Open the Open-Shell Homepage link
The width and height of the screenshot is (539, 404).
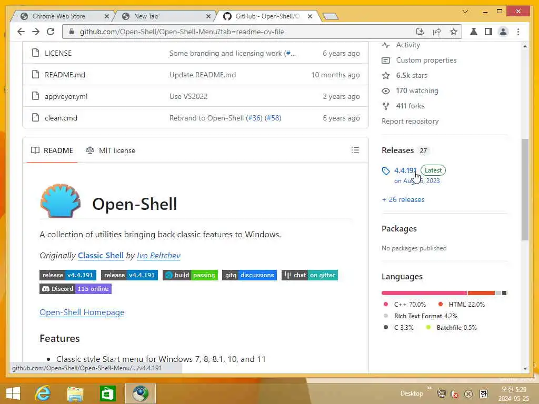tap(82, 312)
